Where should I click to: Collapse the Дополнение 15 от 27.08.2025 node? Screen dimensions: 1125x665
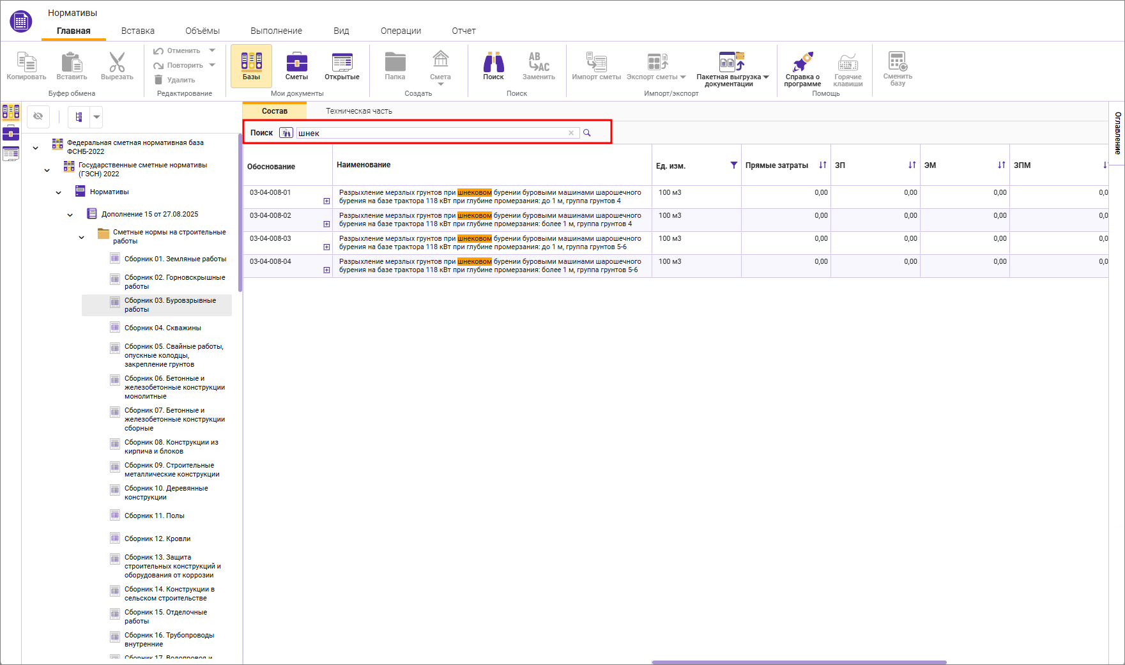point(70,215)
